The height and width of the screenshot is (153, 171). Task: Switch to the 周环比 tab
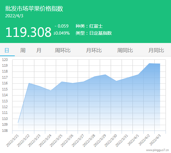(63, 50)
